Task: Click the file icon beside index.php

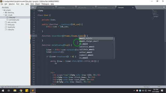Action: point(6,29)
